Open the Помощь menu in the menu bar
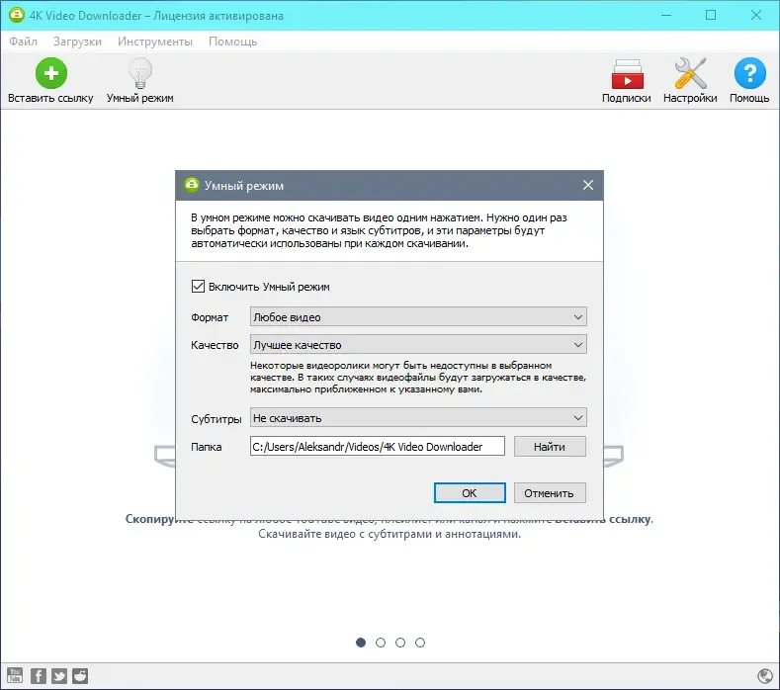The image size is (780, 690). 232,42
